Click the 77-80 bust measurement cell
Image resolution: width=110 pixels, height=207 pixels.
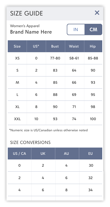tap(55, 58)
